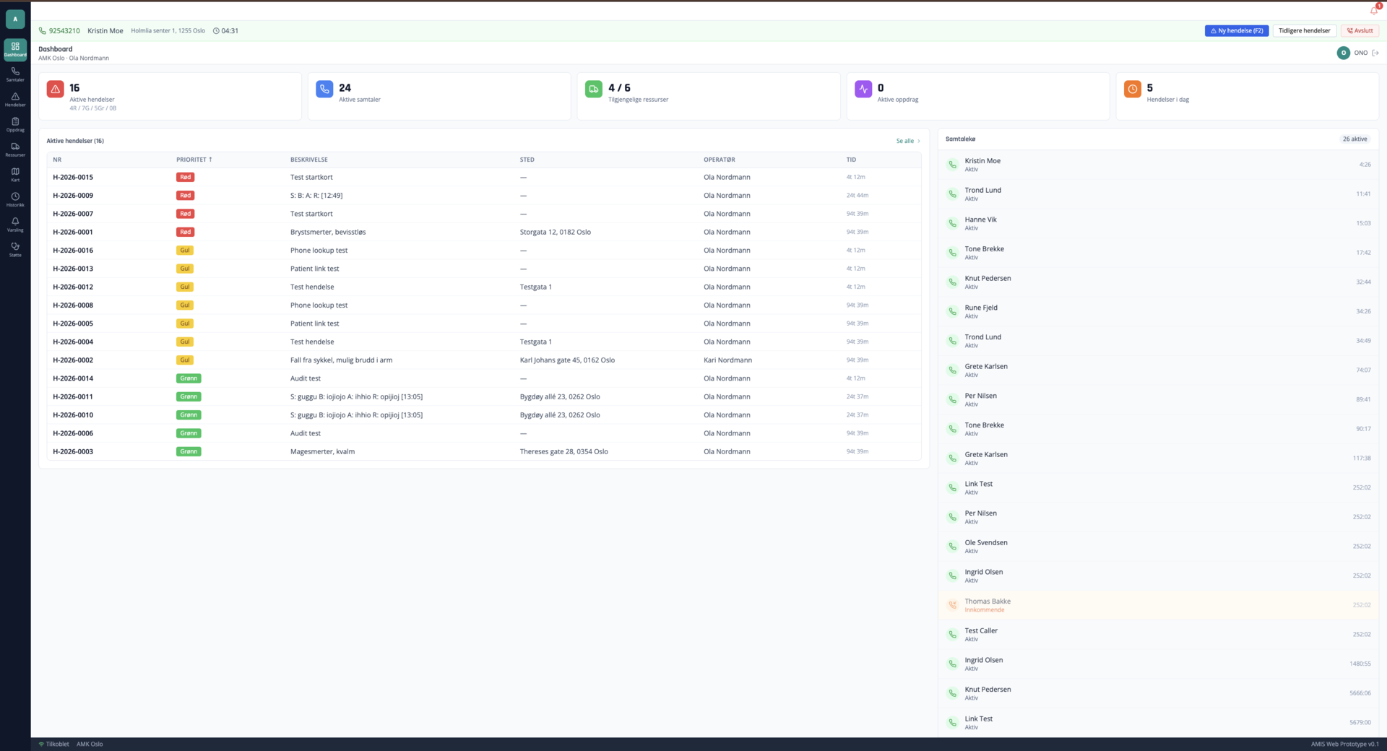Open incident row H-2026-0001

click(484, 232)
